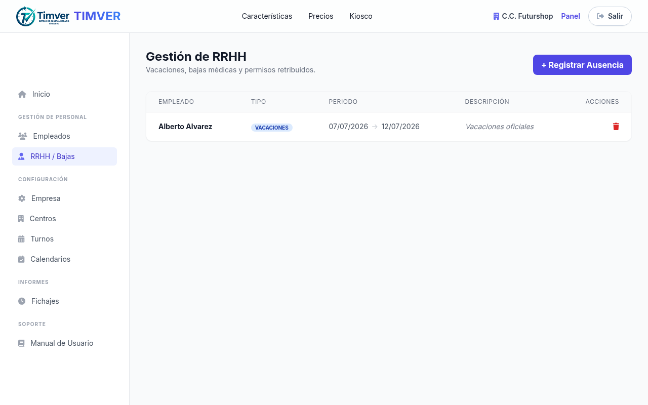Screen dimensions: 648x405
Task: Click the exit arrow icon in Salir button
Action: tap(600, 16)
